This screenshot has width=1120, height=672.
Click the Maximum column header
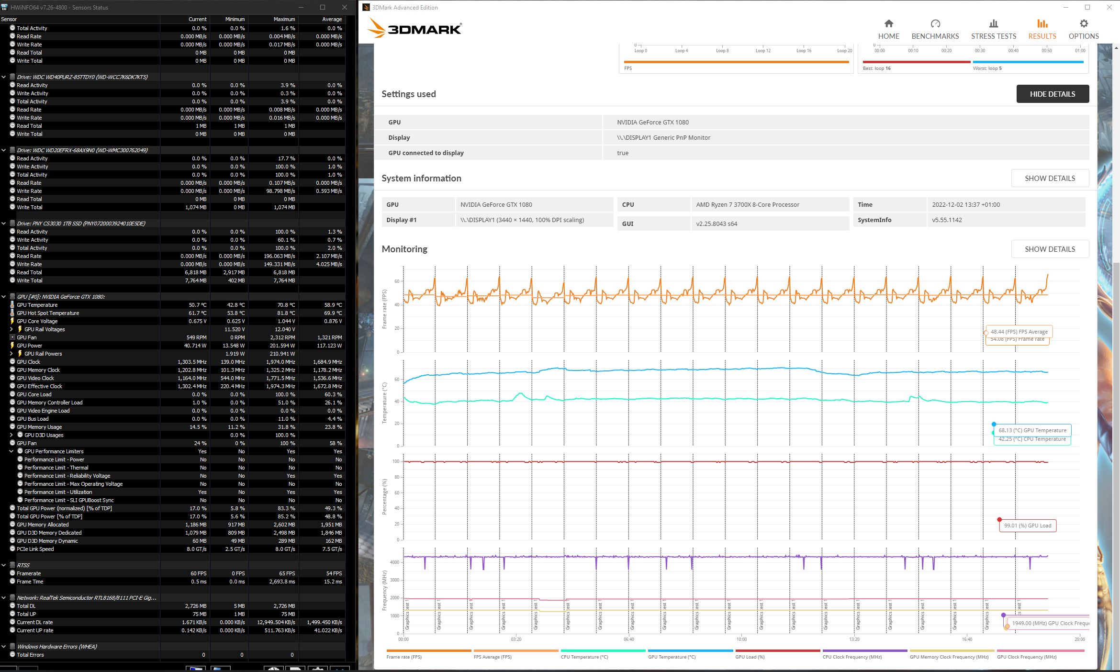tap(273, 19)
